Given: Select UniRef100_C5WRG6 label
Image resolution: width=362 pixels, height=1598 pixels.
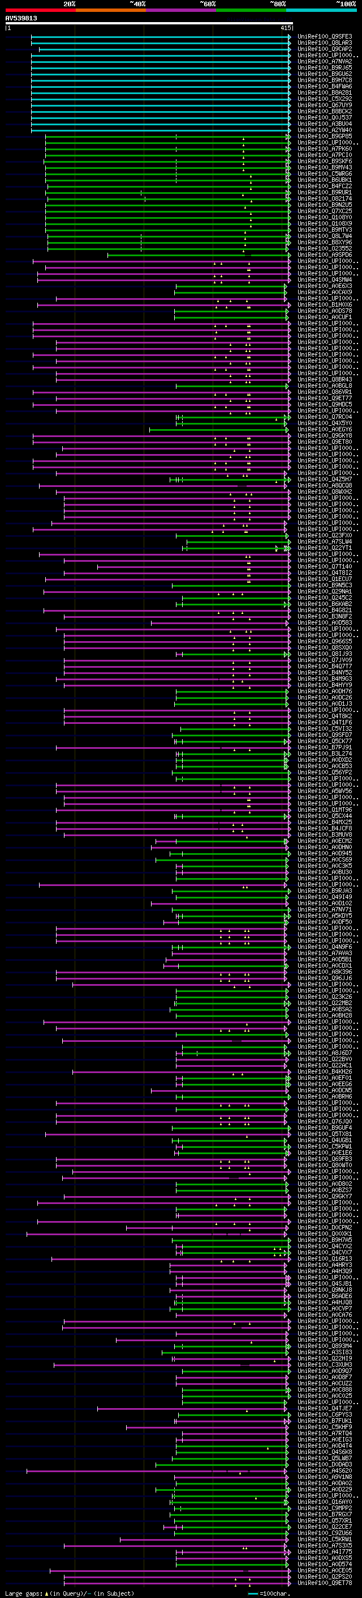Looking at the screenshot, I should click(x=325, y=173).
